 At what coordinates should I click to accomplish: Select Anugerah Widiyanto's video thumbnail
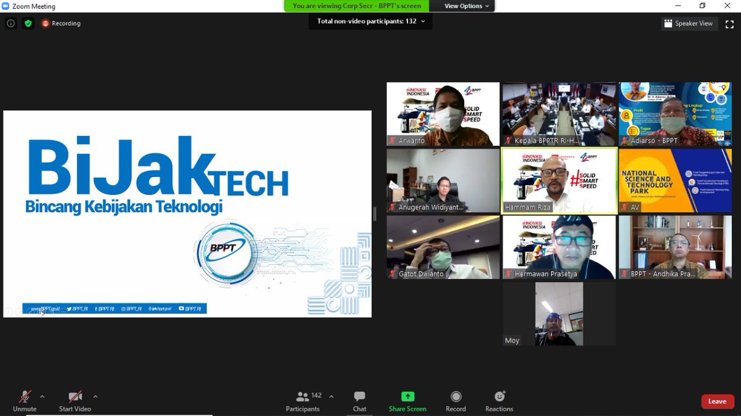443,181
